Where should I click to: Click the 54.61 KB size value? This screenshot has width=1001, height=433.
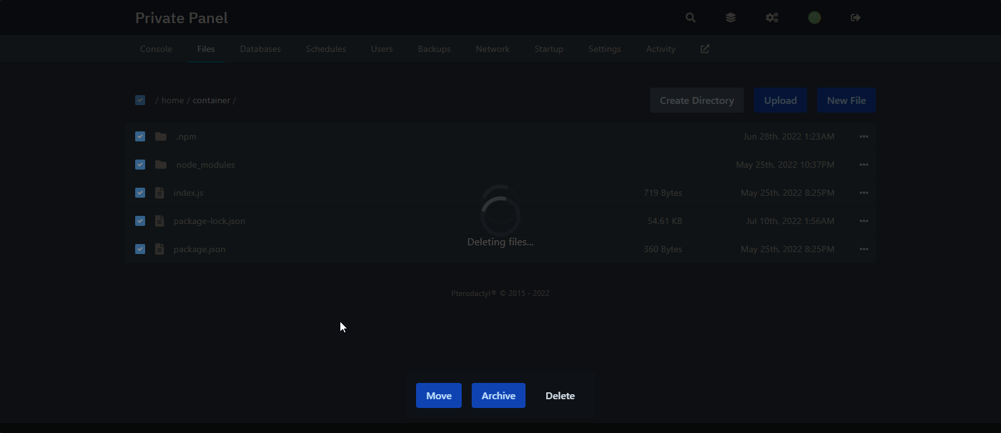[665, 221]
